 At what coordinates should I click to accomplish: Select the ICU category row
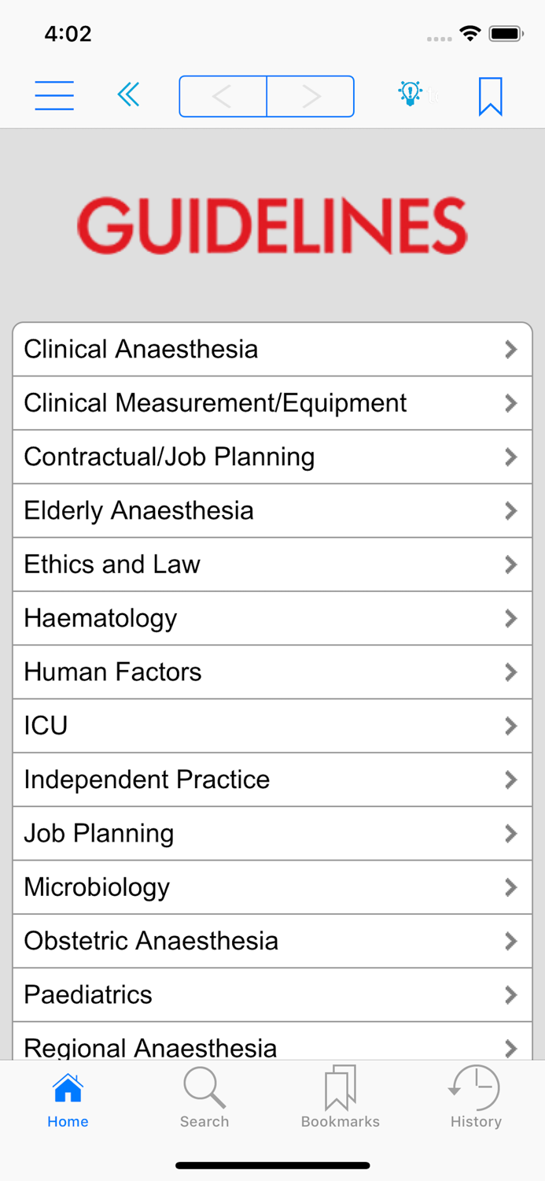272,726
